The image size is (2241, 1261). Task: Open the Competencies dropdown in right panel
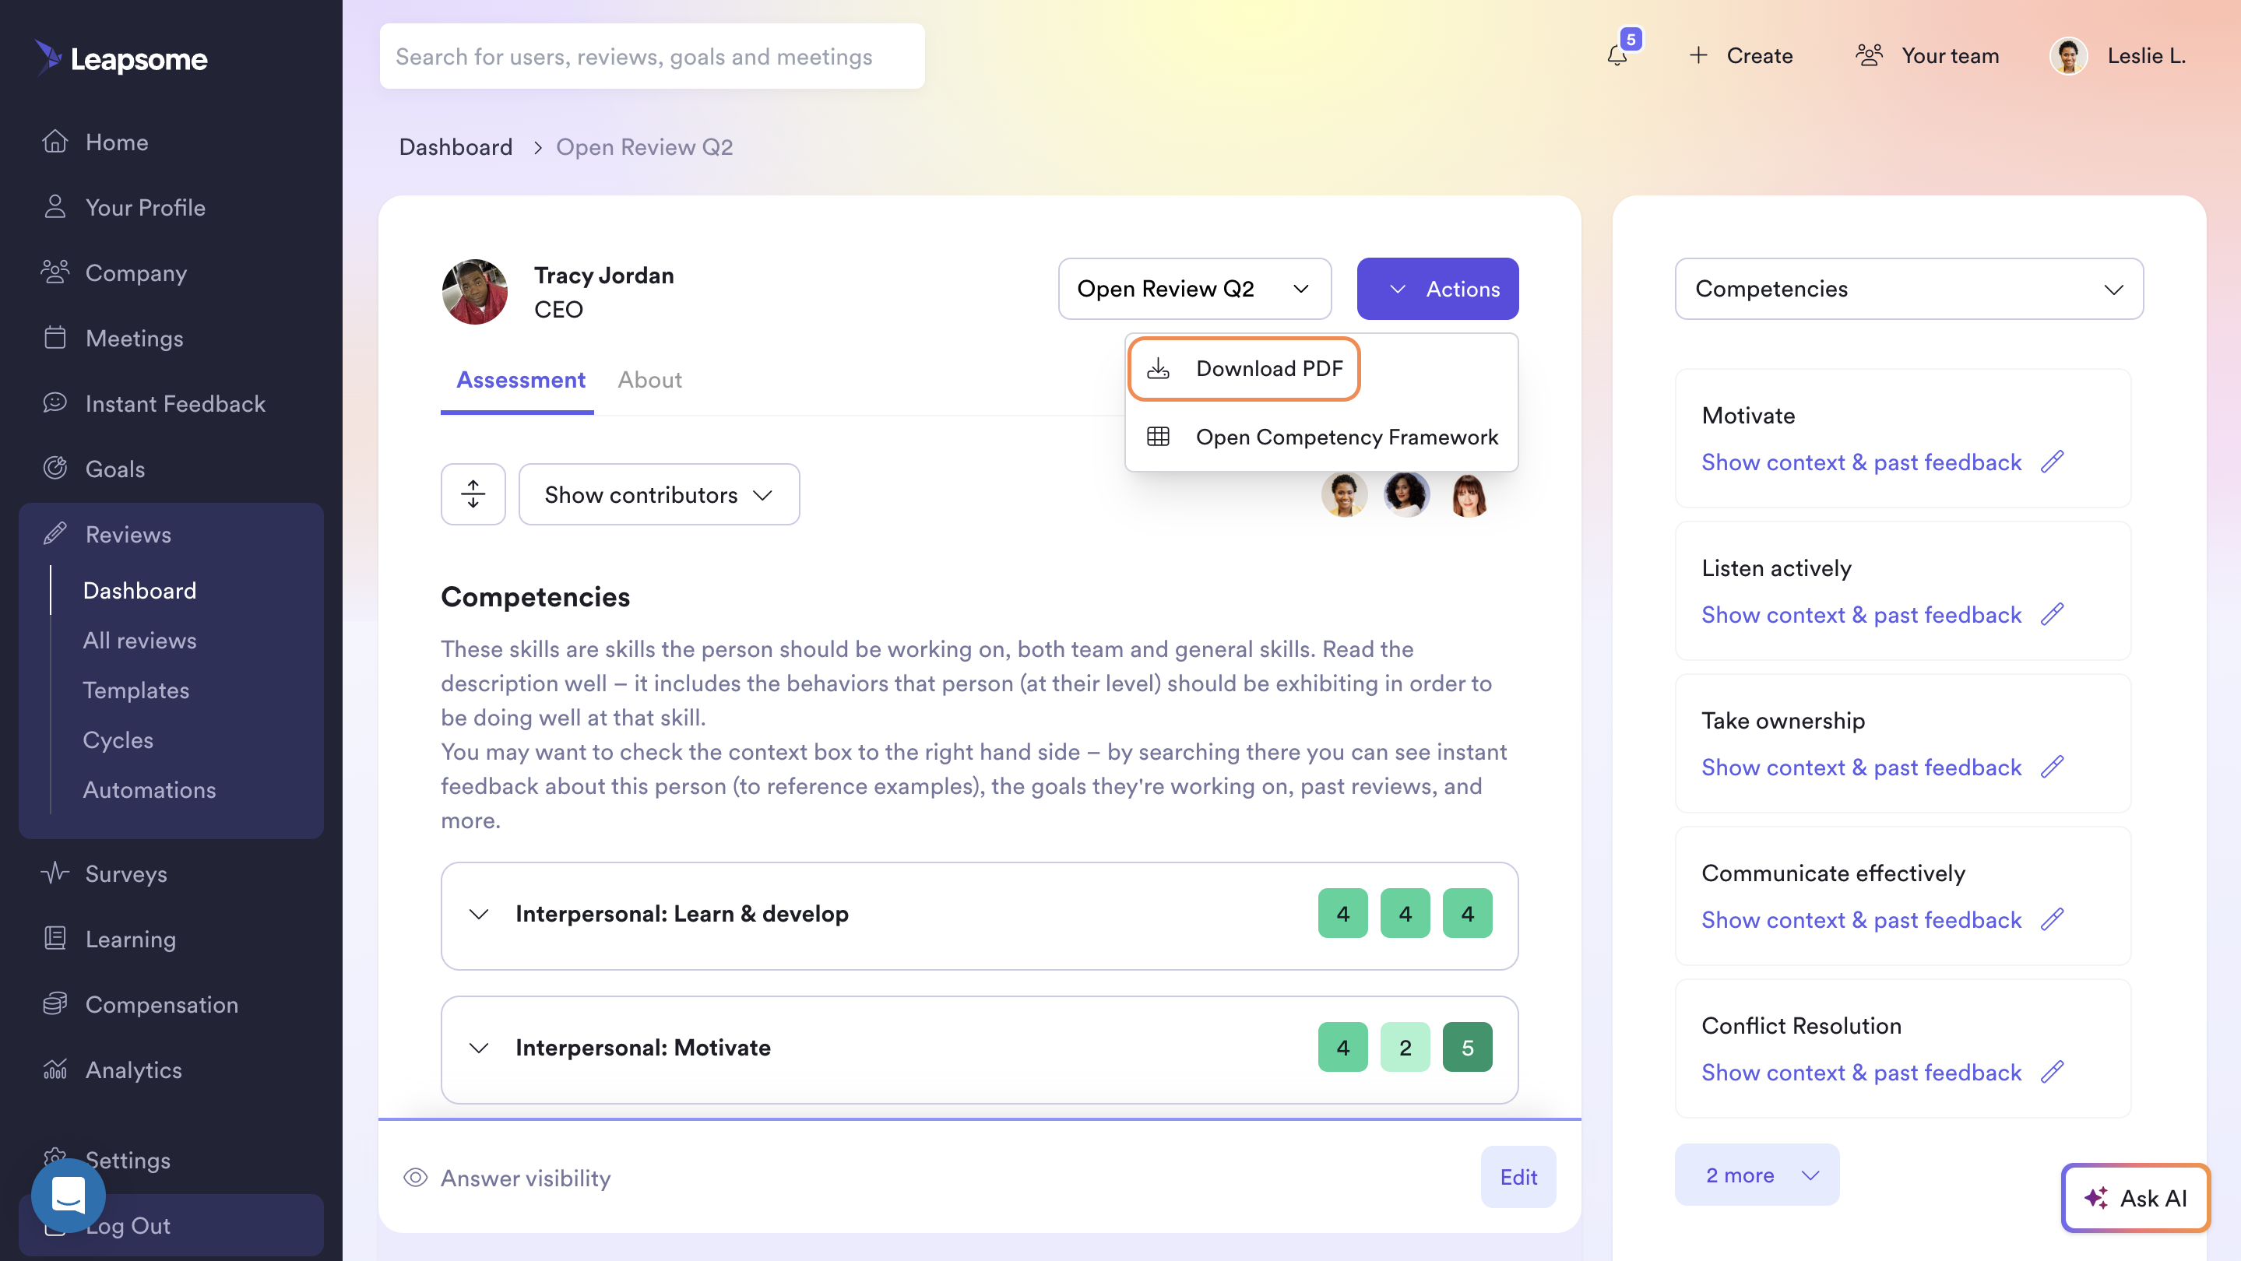(1909, 288)
